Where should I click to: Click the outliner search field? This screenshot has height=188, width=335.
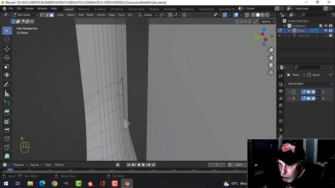coord(314,15)
